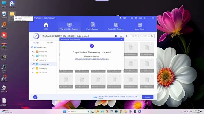Expand the Audio tree node
This screenshot has height=114, width=204.
(x=32, y=60)
